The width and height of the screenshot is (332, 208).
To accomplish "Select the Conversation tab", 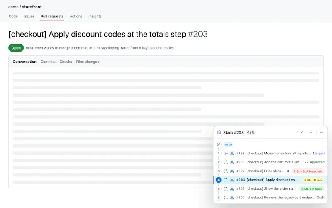I will [x=24, y=62].
